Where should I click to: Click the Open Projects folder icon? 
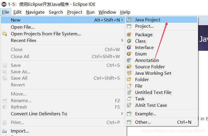5,34
